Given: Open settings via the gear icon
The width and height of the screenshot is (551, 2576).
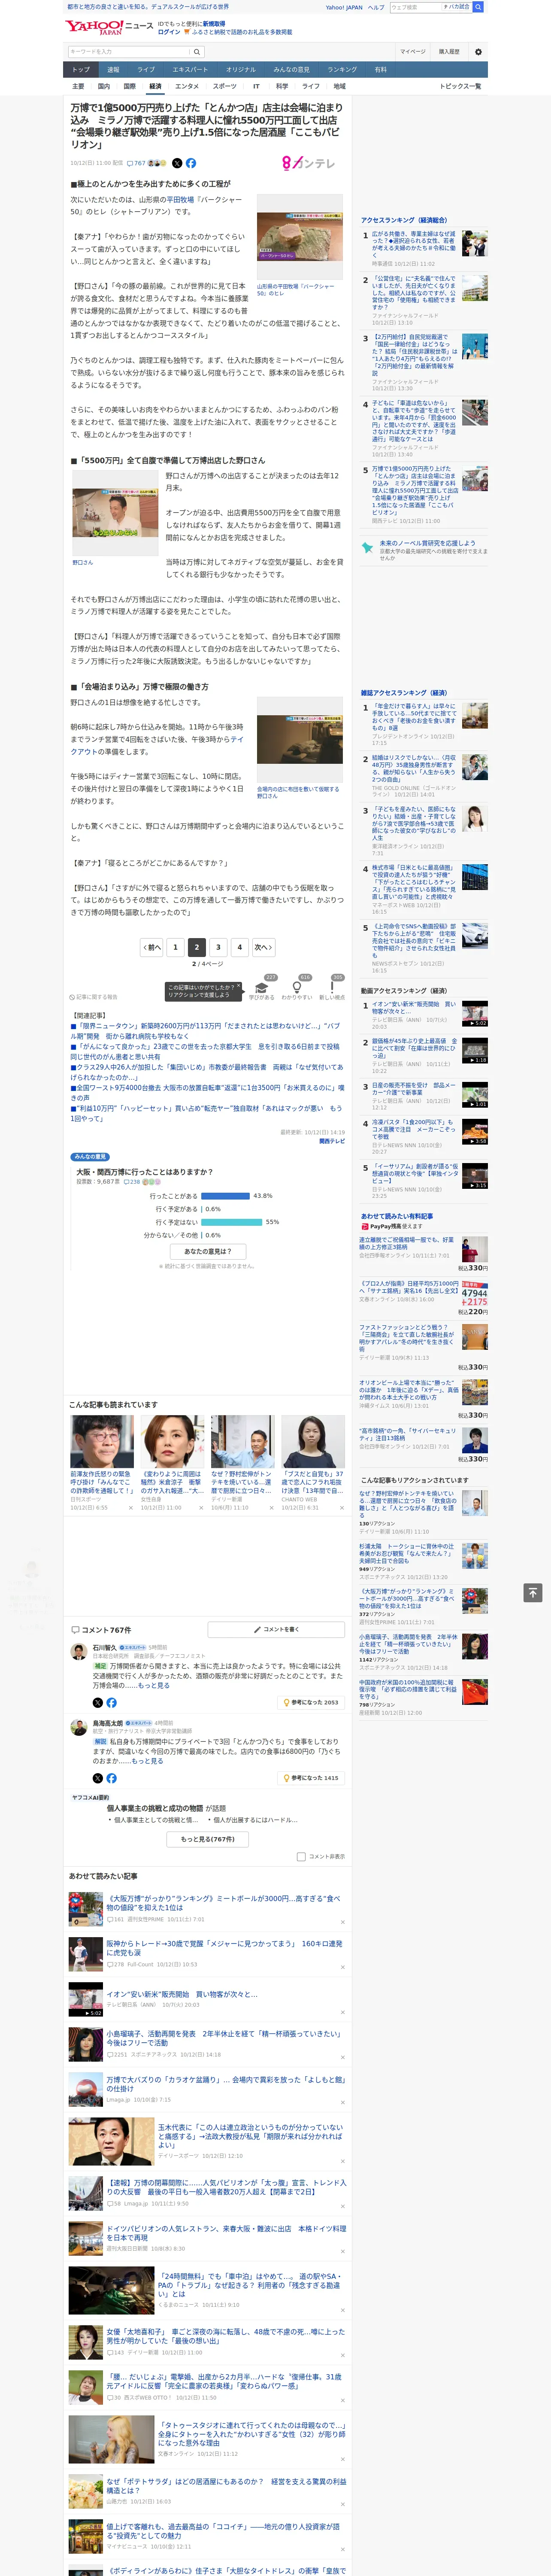Looking at the screenshot, I should click(478, 51).
